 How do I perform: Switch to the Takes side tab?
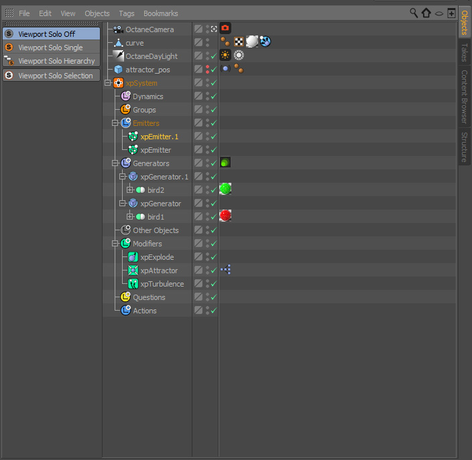(x=465, y=53)
